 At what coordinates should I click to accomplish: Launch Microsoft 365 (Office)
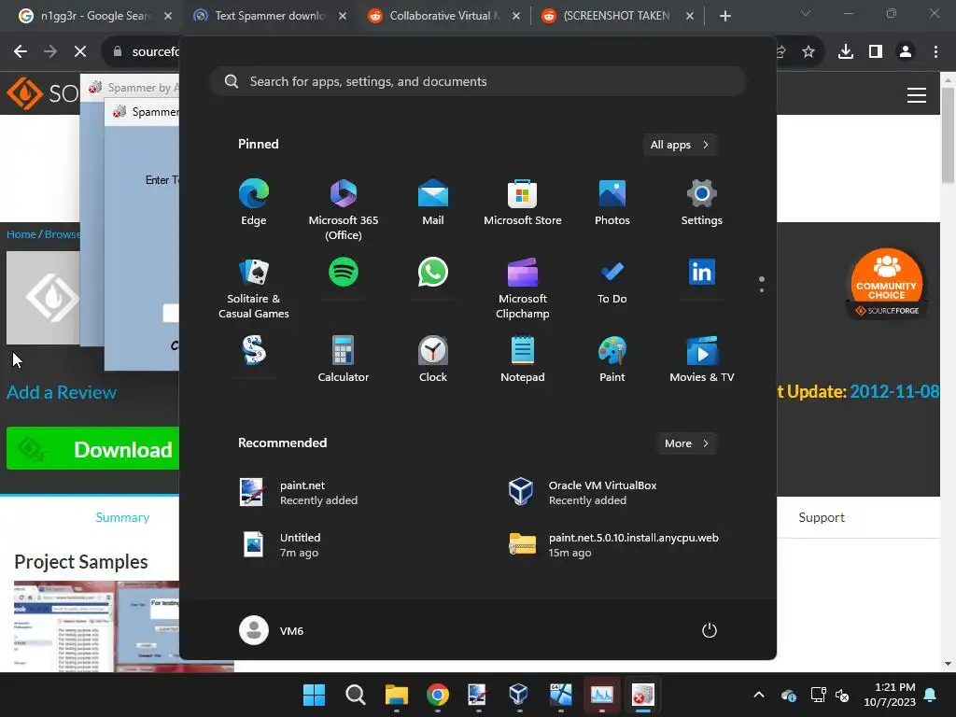click(x=344, y=210)
